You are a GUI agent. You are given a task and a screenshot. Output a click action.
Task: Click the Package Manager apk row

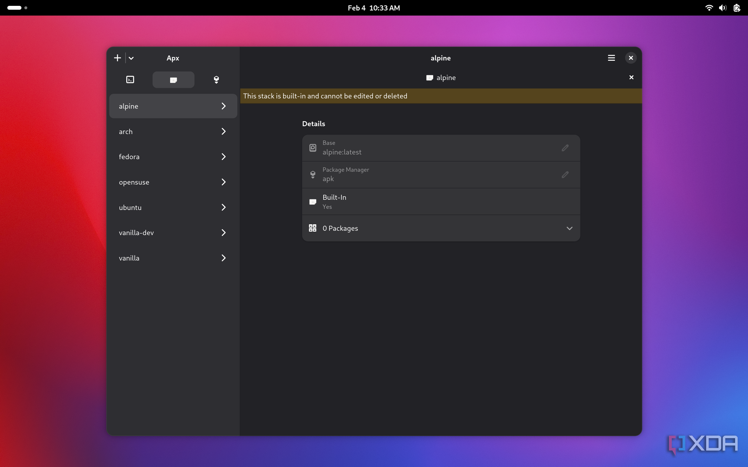click(441, 175)
